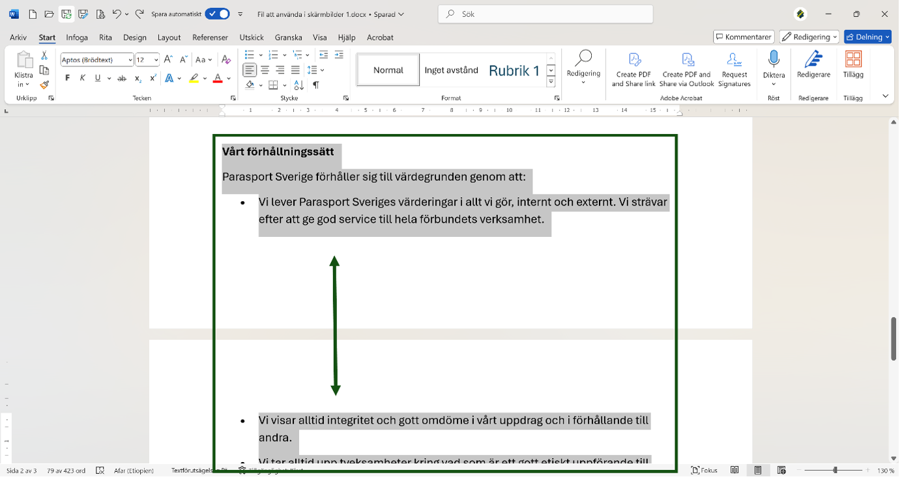Sort text with the A-Z icon
902x479 pixels.
(299, 85)
